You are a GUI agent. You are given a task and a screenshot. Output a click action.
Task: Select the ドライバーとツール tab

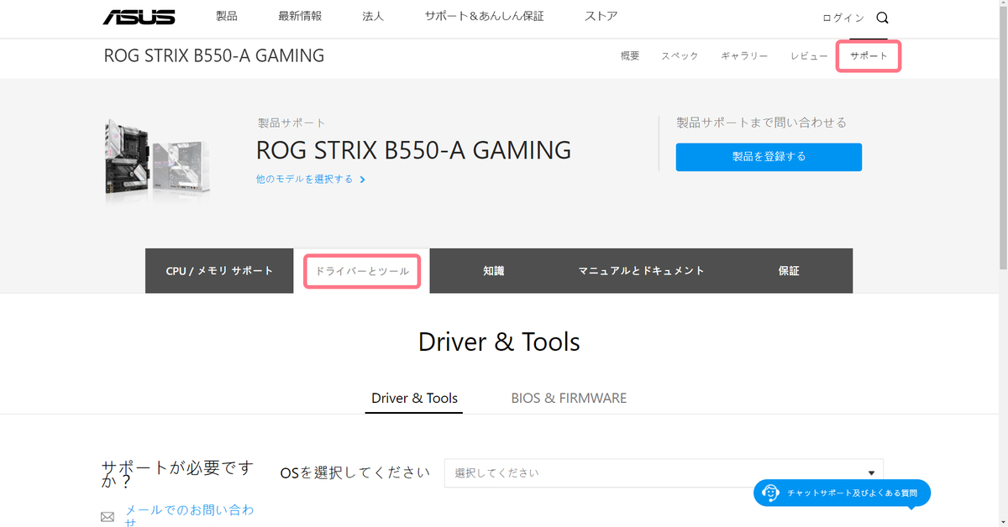pos(362,271)
